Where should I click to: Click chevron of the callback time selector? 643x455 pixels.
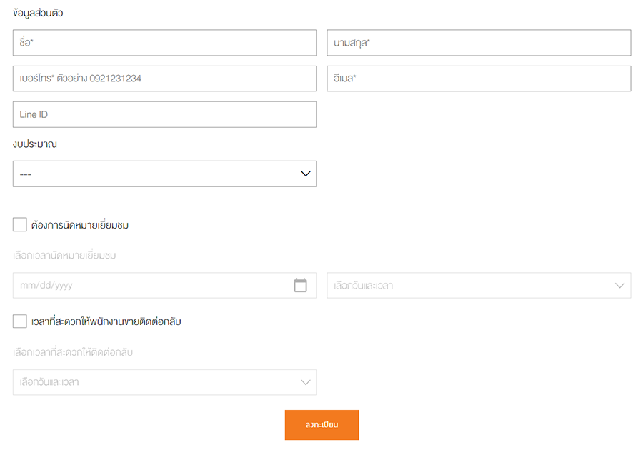(306, 382)
